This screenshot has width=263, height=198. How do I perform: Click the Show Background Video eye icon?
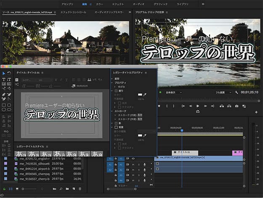[x=73, y=86]
